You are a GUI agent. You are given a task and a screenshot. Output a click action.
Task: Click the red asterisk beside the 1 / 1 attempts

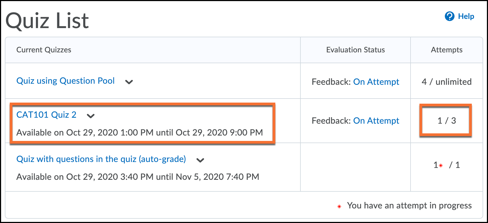tap(441, 165)
